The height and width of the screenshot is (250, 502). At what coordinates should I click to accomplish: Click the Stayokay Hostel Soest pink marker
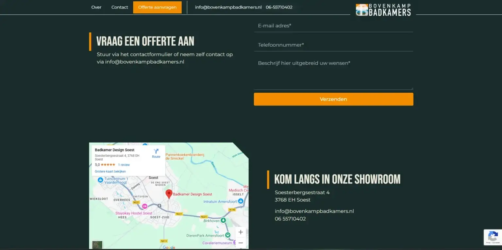click(144, 206)
